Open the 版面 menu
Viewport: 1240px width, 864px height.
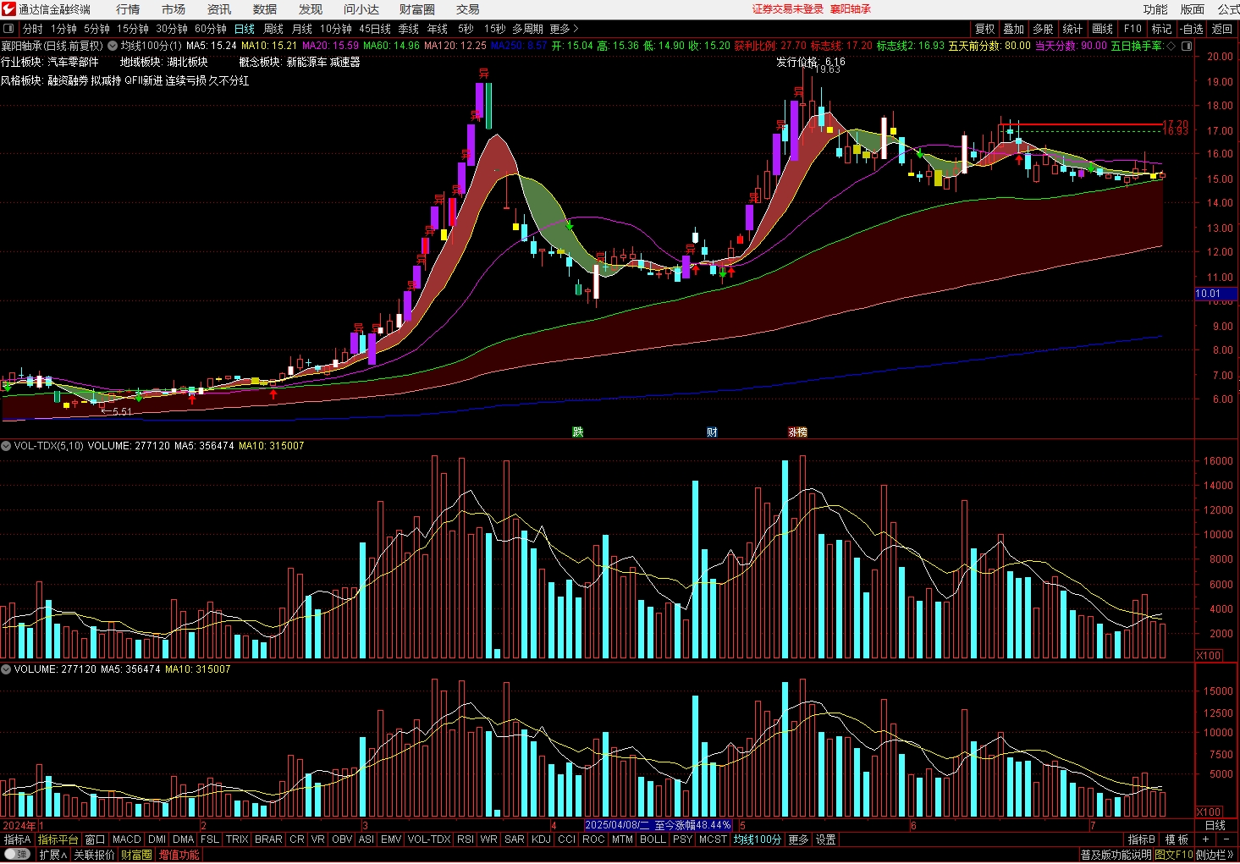pos(1193,9)
